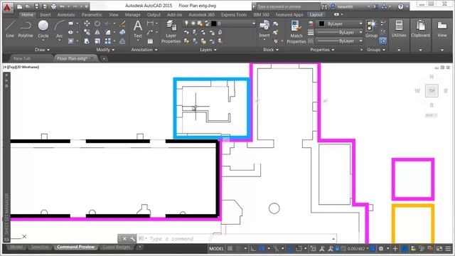Click the Plot print icon in Quick Access
455x256 pixels.
click(54, 6)
